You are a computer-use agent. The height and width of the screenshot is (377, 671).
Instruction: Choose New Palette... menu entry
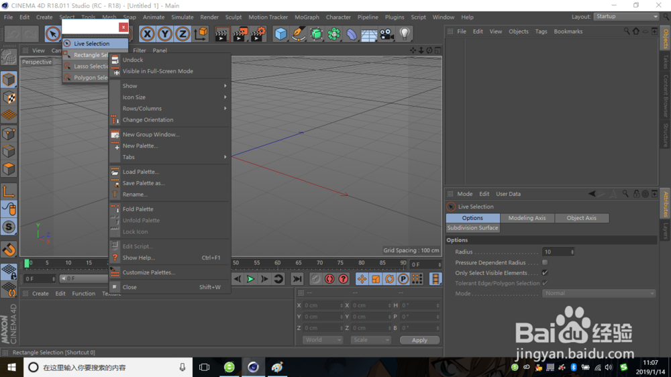170,146
